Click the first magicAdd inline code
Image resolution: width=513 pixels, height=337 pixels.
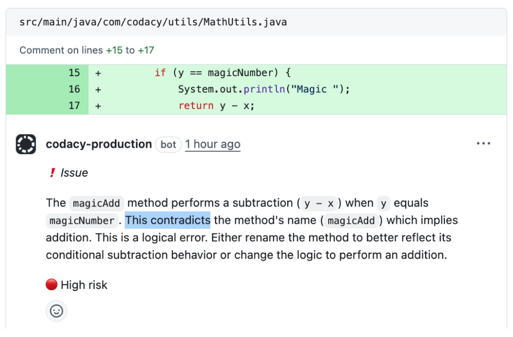click(x=97, y=203)
